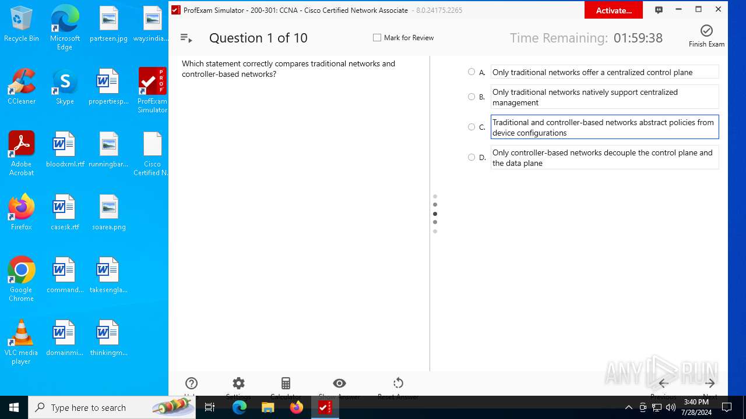Viewport: 746px width, 419px height.
Task: Open VLC media player desktop shortcut
Action: 22,342
